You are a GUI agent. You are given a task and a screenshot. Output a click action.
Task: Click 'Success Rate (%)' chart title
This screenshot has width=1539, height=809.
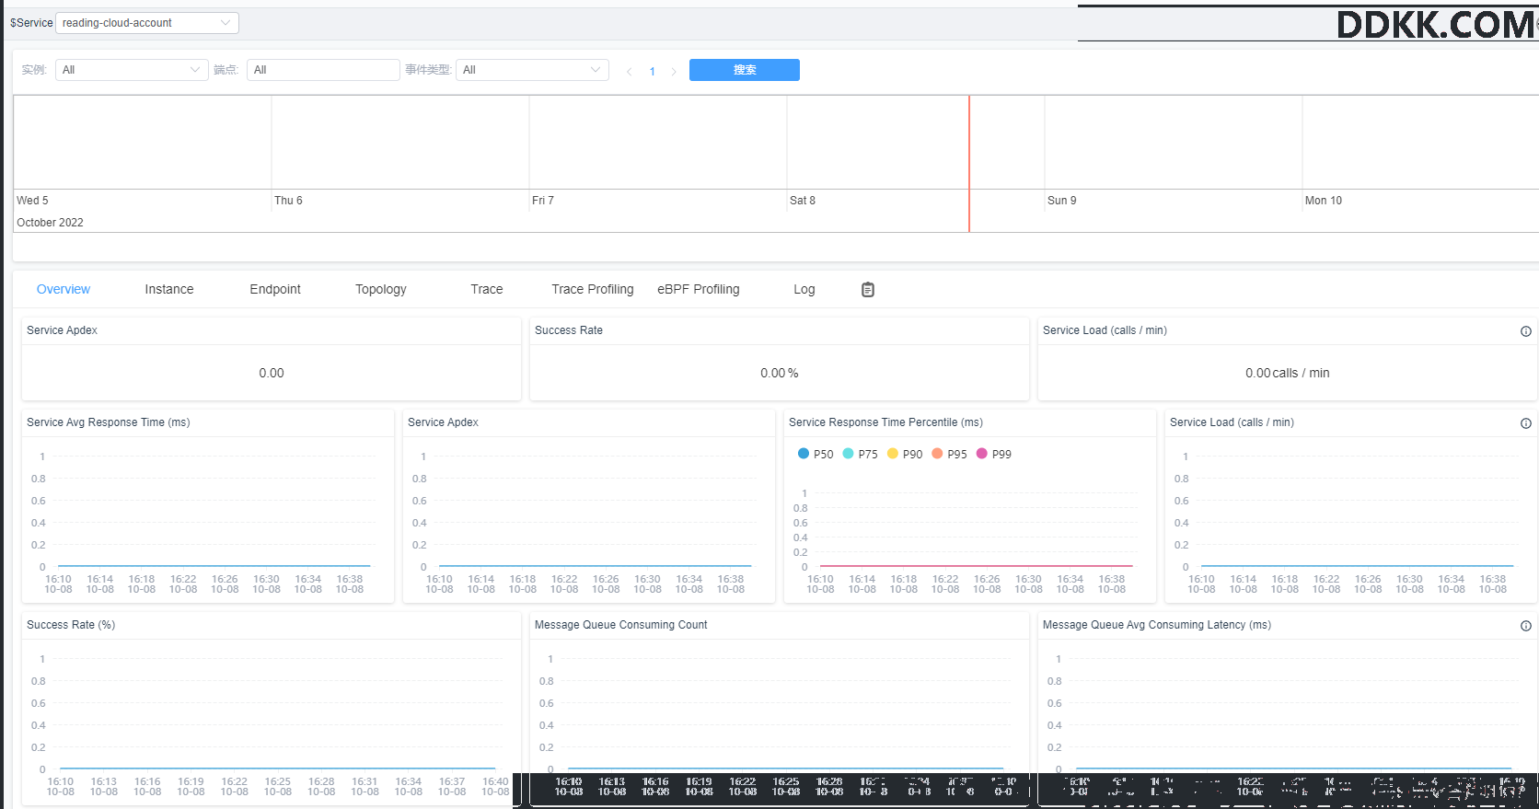tap(71, 625)
